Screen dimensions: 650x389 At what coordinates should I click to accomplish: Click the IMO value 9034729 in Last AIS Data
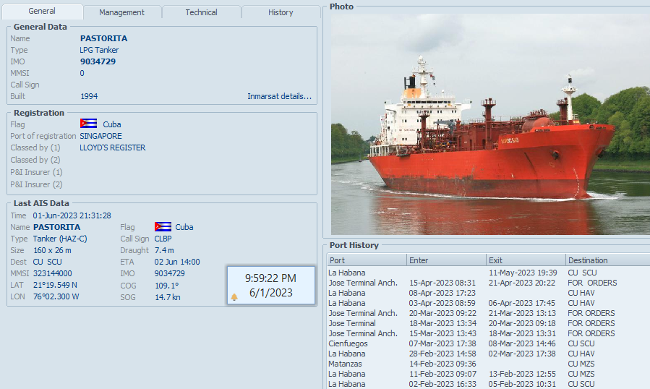pos(169,274)
